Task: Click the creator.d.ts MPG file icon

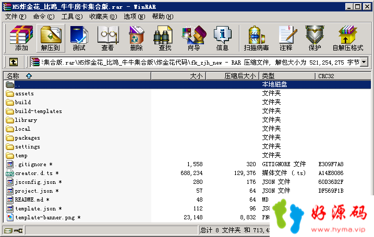Action: tap(10, 173)
